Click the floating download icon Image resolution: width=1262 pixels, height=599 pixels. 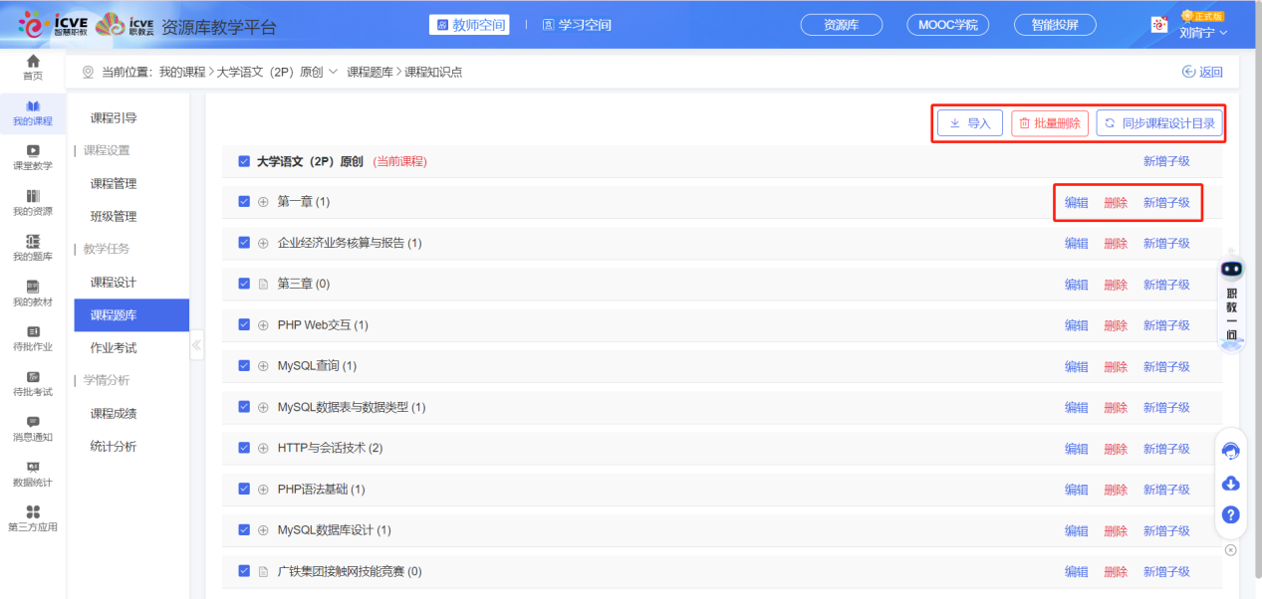click(1231, 483)
